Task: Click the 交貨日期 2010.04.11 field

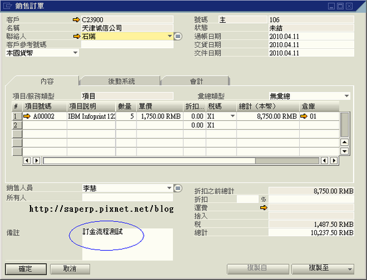Action: tap(311, 45)
